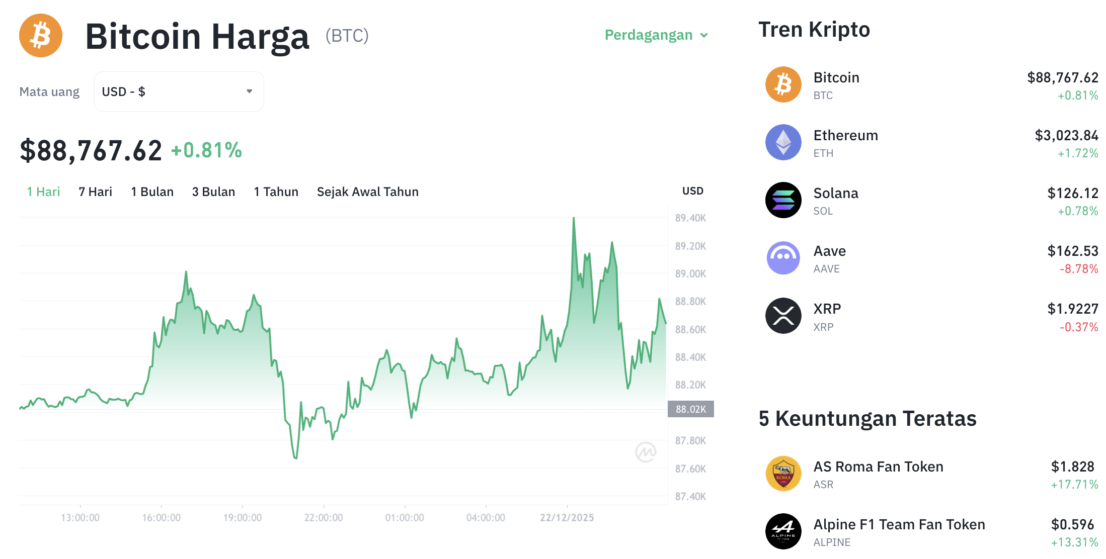
Task: Enable the 1 Tahun chart range
Action: pos(276,192)
